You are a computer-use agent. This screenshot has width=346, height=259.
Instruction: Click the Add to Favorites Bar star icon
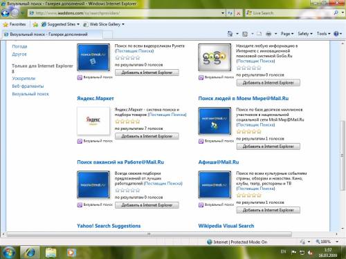coord(35,24)
